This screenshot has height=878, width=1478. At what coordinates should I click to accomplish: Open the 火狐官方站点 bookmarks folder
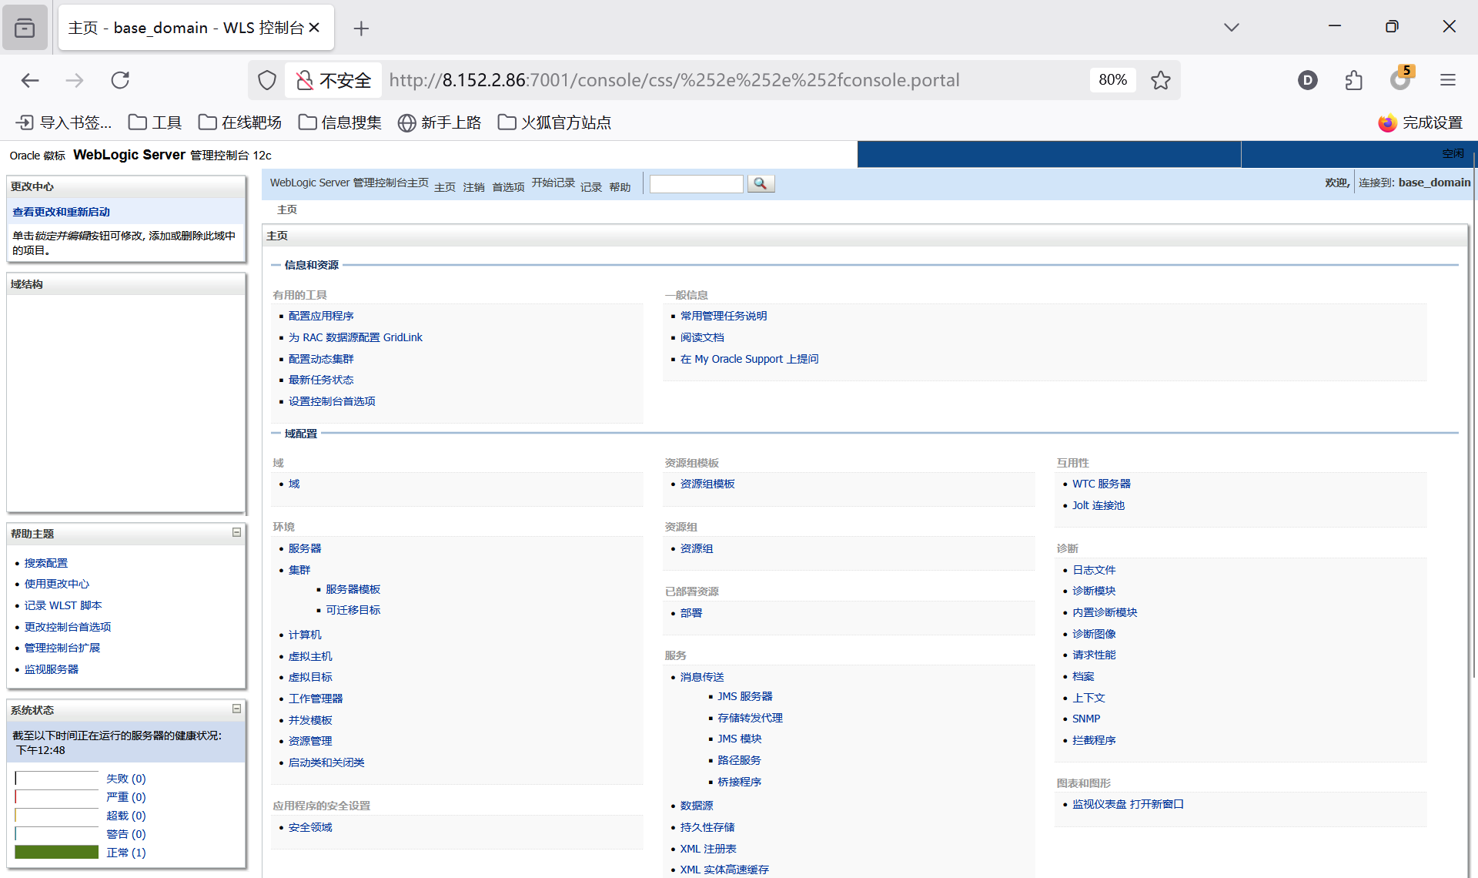click(x=555, y=122)
